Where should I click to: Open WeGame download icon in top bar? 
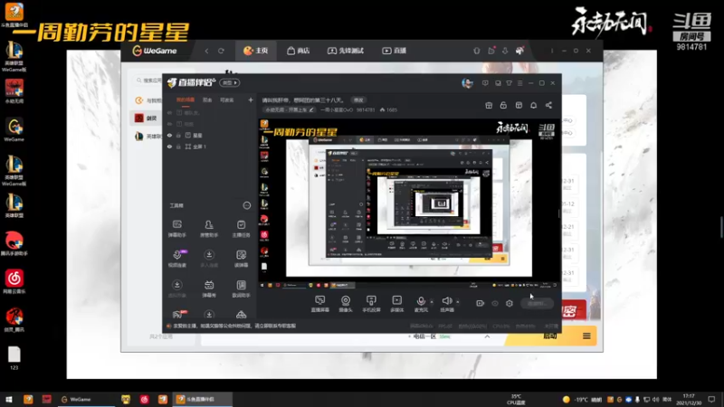[505, 51]
